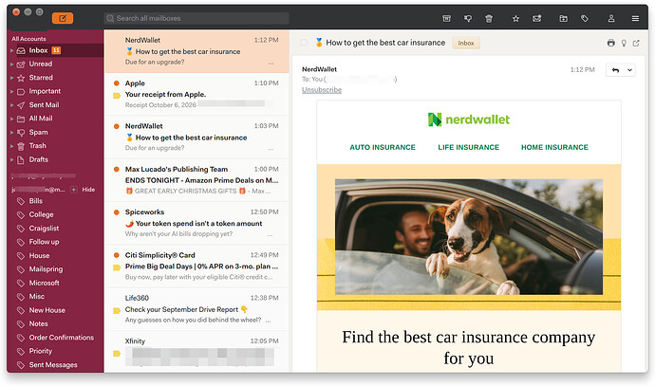Click the Search all mailboxes field
The width and height of the screenshot is (655, 386).
click(x=196, y=18)
